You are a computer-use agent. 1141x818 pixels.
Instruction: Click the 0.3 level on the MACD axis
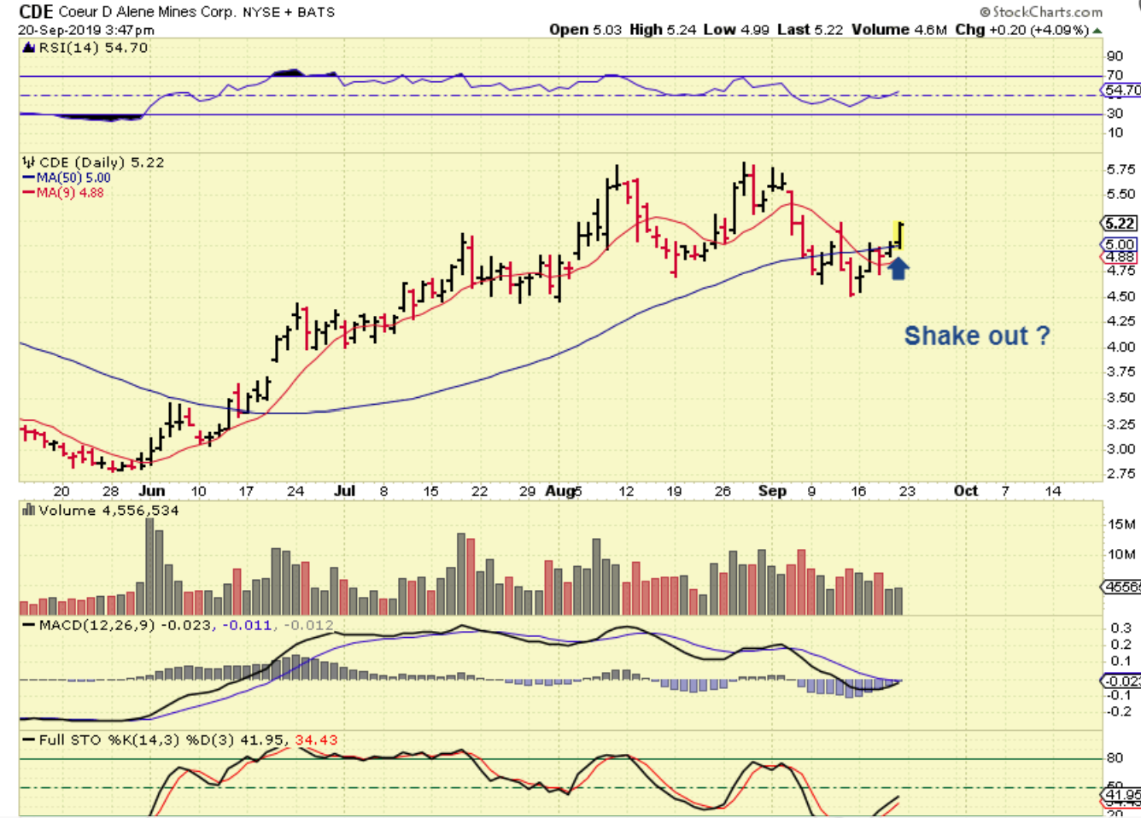(1121, 628)
